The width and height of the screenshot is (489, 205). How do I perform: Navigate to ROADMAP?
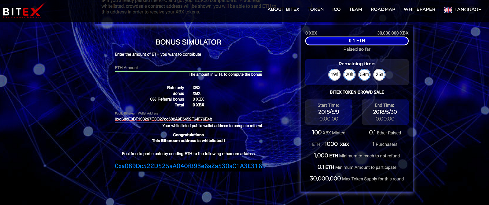click(x=383, y=9)
